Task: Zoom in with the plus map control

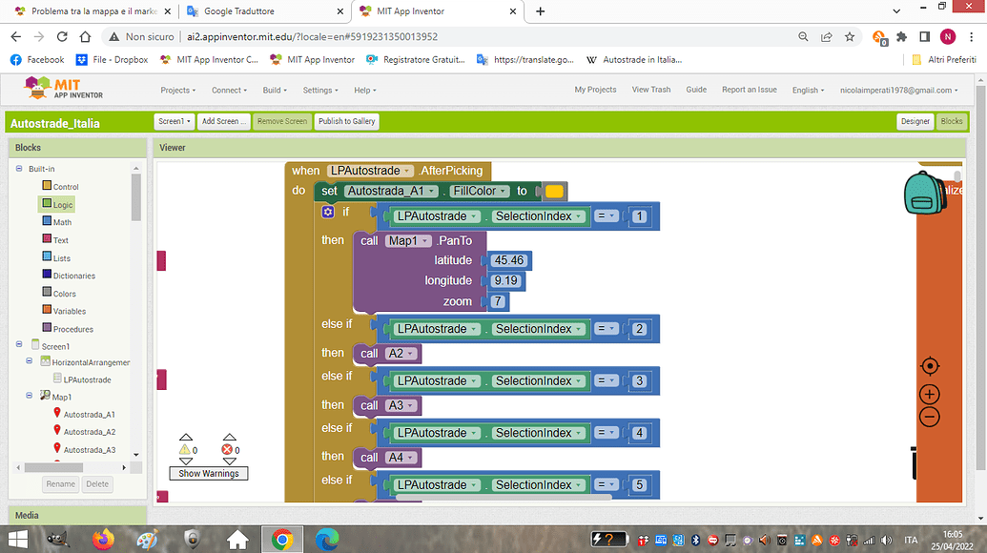Action: pyautogui.click(x=930, y=393)
